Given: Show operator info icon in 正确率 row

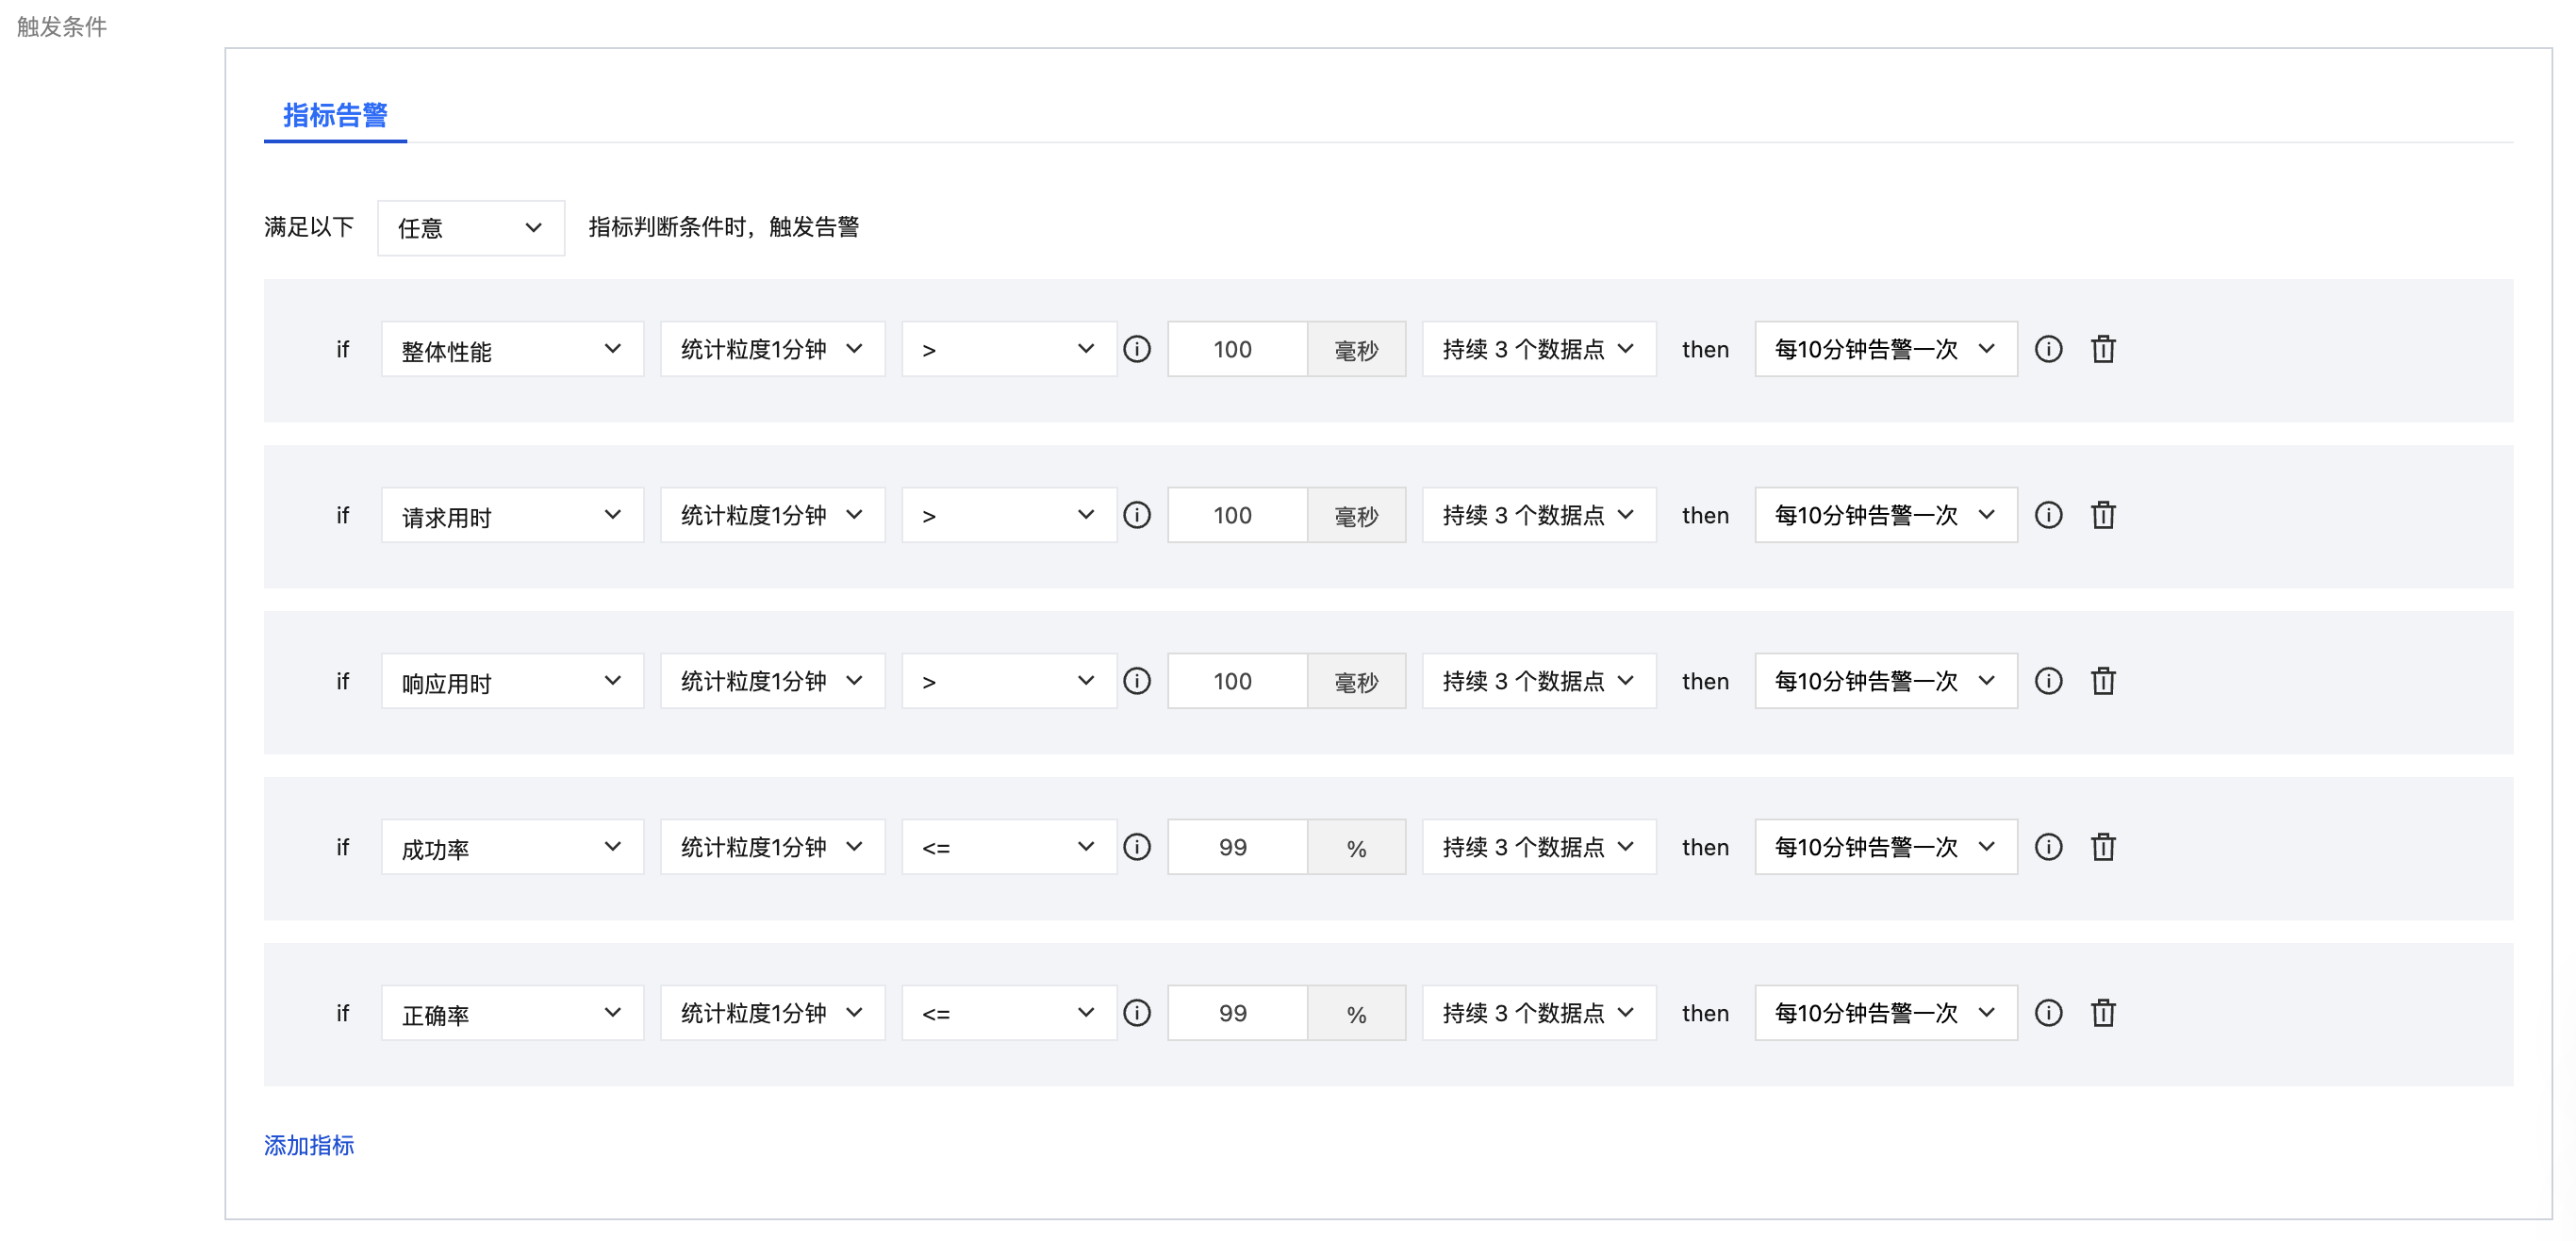Looking at the screenshot, I should [1137, 1013].
